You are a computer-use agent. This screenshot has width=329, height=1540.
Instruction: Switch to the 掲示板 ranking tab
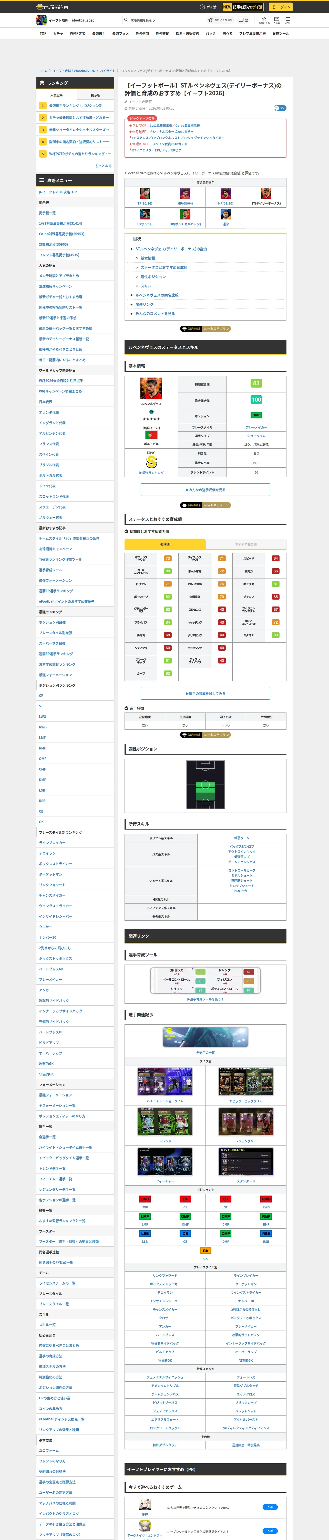(x=95, y=95)
